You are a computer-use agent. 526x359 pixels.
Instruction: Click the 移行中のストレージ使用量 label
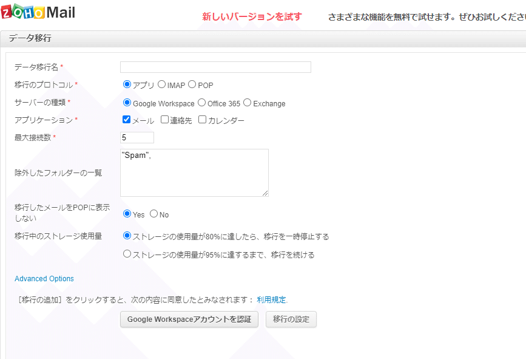pyautogui.click(x=58, y=236)
